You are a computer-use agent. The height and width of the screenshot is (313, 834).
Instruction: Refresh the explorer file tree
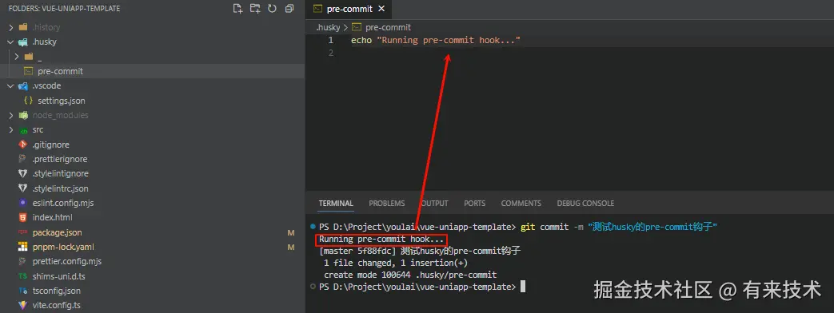(x=273, y=9)
